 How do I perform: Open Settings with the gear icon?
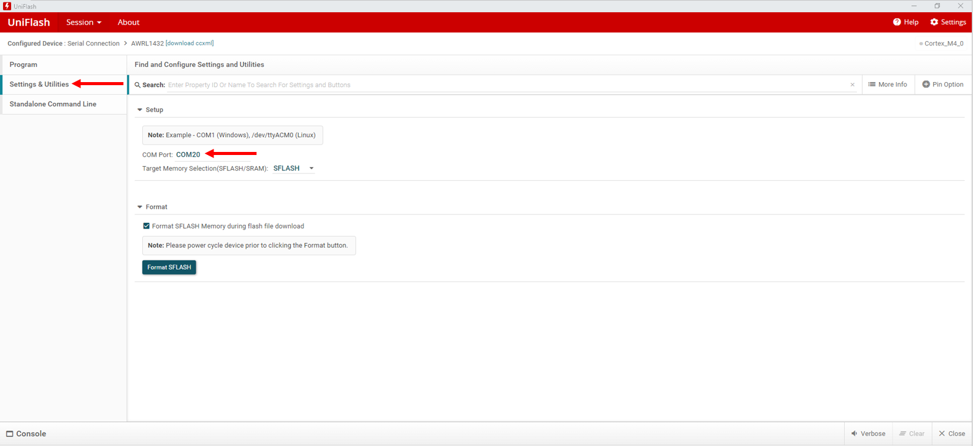[x=948, y=22]
